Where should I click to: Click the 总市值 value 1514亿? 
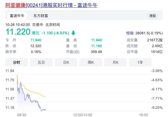pos(157,52)
